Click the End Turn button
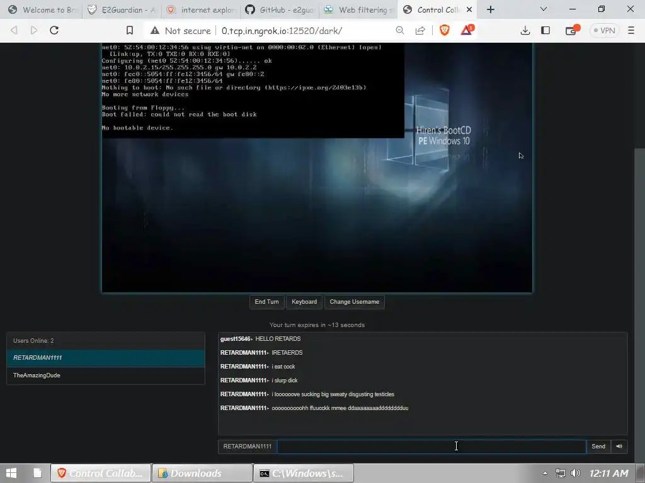Image resolution: width=645 pixels, height=483 pixels. (266, 302)
